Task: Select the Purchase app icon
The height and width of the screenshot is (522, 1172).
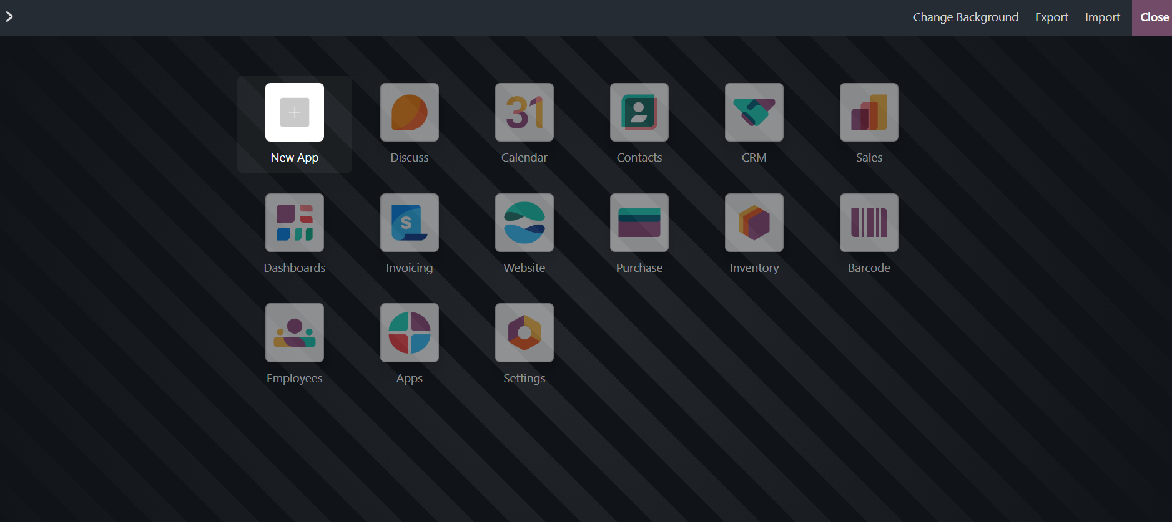Action: (639, 223)
